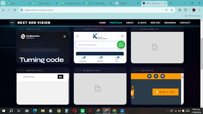Open Cart in Kamyab preview
The width and height of the screenshot is (203, 114).
[117, 60]
